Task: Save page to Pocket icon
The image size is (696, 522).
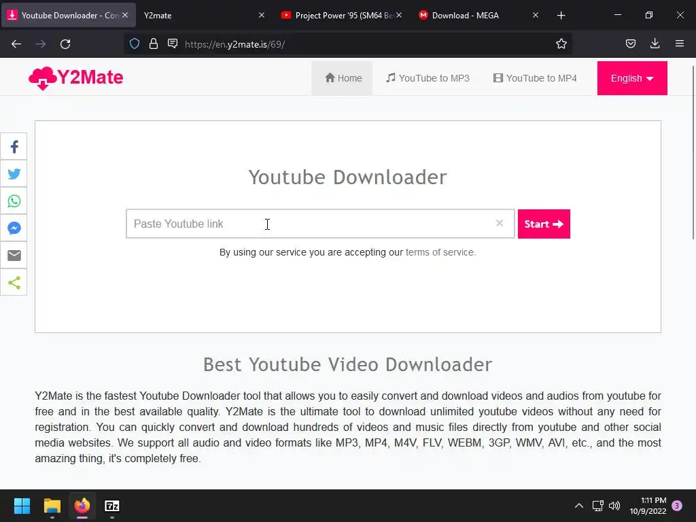Action: (630, 43)
